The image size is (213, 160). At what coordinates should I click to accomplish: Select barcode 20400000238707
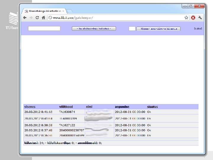[x=72, y=130]
